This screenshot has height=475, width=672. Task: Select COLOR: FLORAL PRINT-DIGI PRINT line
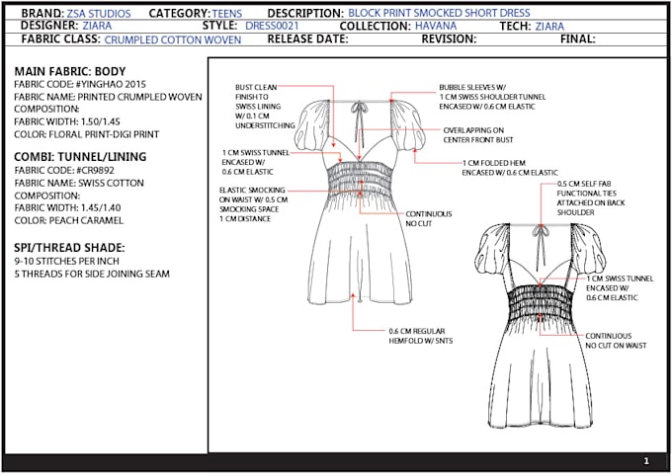pyautogui.click(x=87, y=134)
